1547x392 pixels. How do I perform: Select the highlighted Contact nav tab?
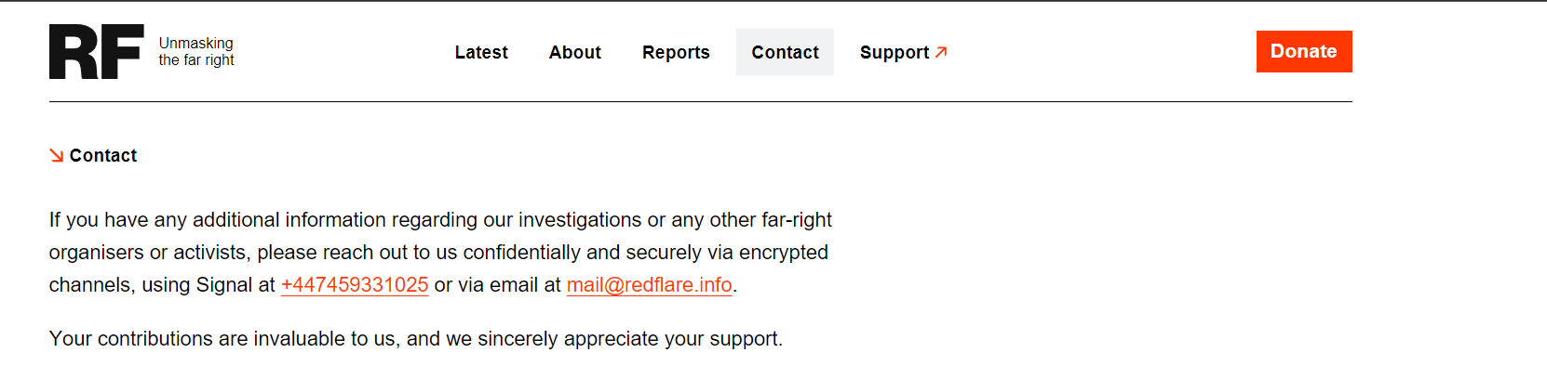tap(785, 52)
